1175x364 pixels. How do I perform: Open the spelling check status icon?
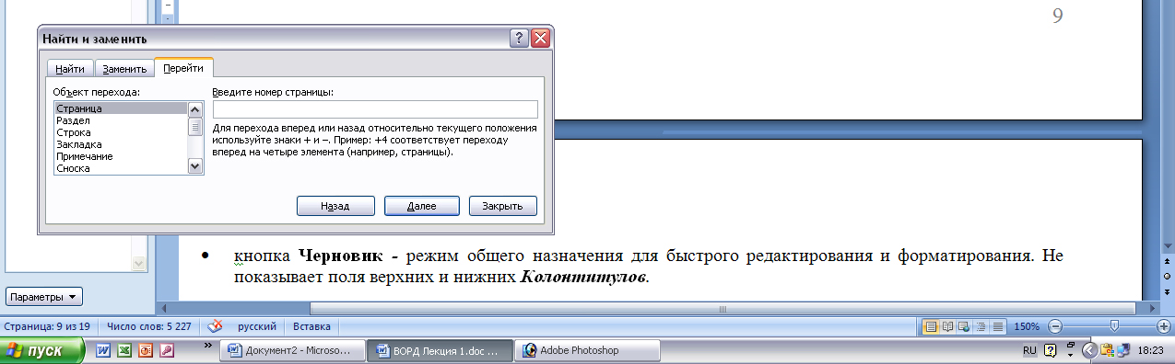pyautogui.click(x=215, y=326)
